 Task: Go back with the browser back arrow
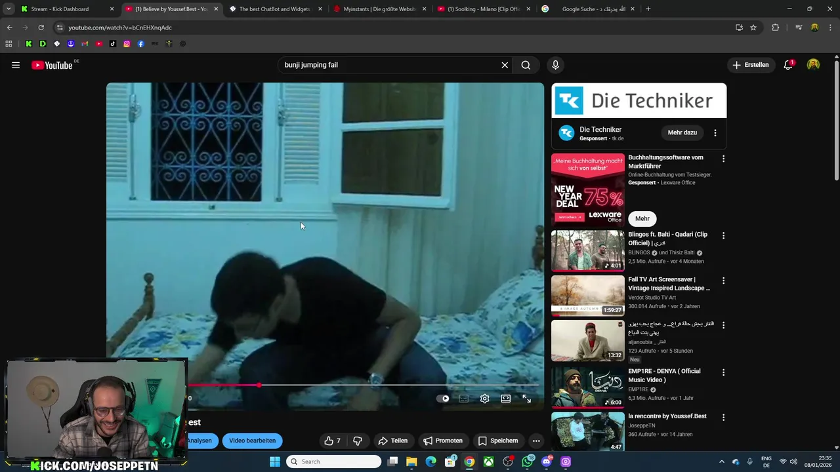click(x=9, y=28)
